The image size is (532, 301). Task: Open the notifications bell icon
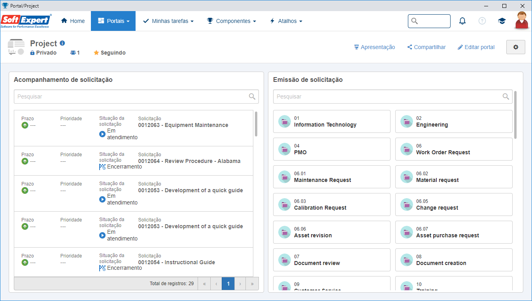point(462,21)
